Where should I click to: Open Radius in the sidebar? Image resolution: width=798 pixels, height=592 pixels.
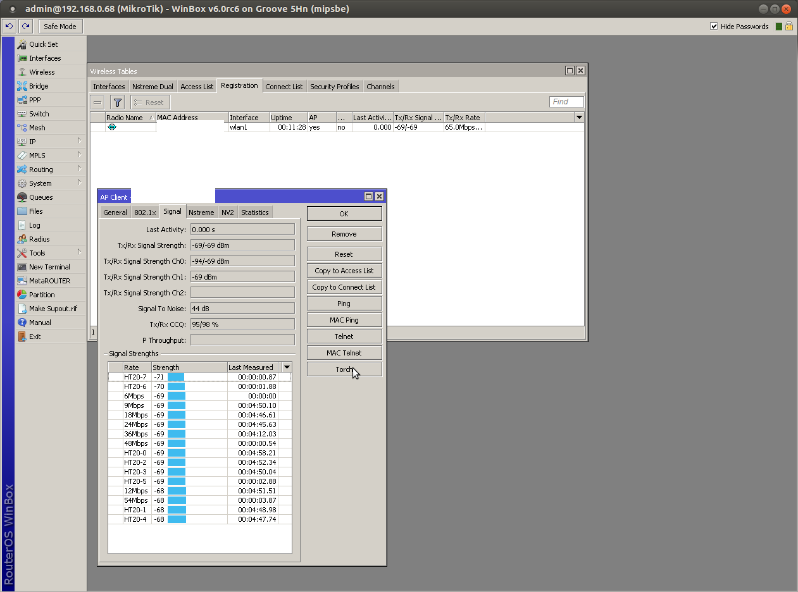[x=39, y=239]
